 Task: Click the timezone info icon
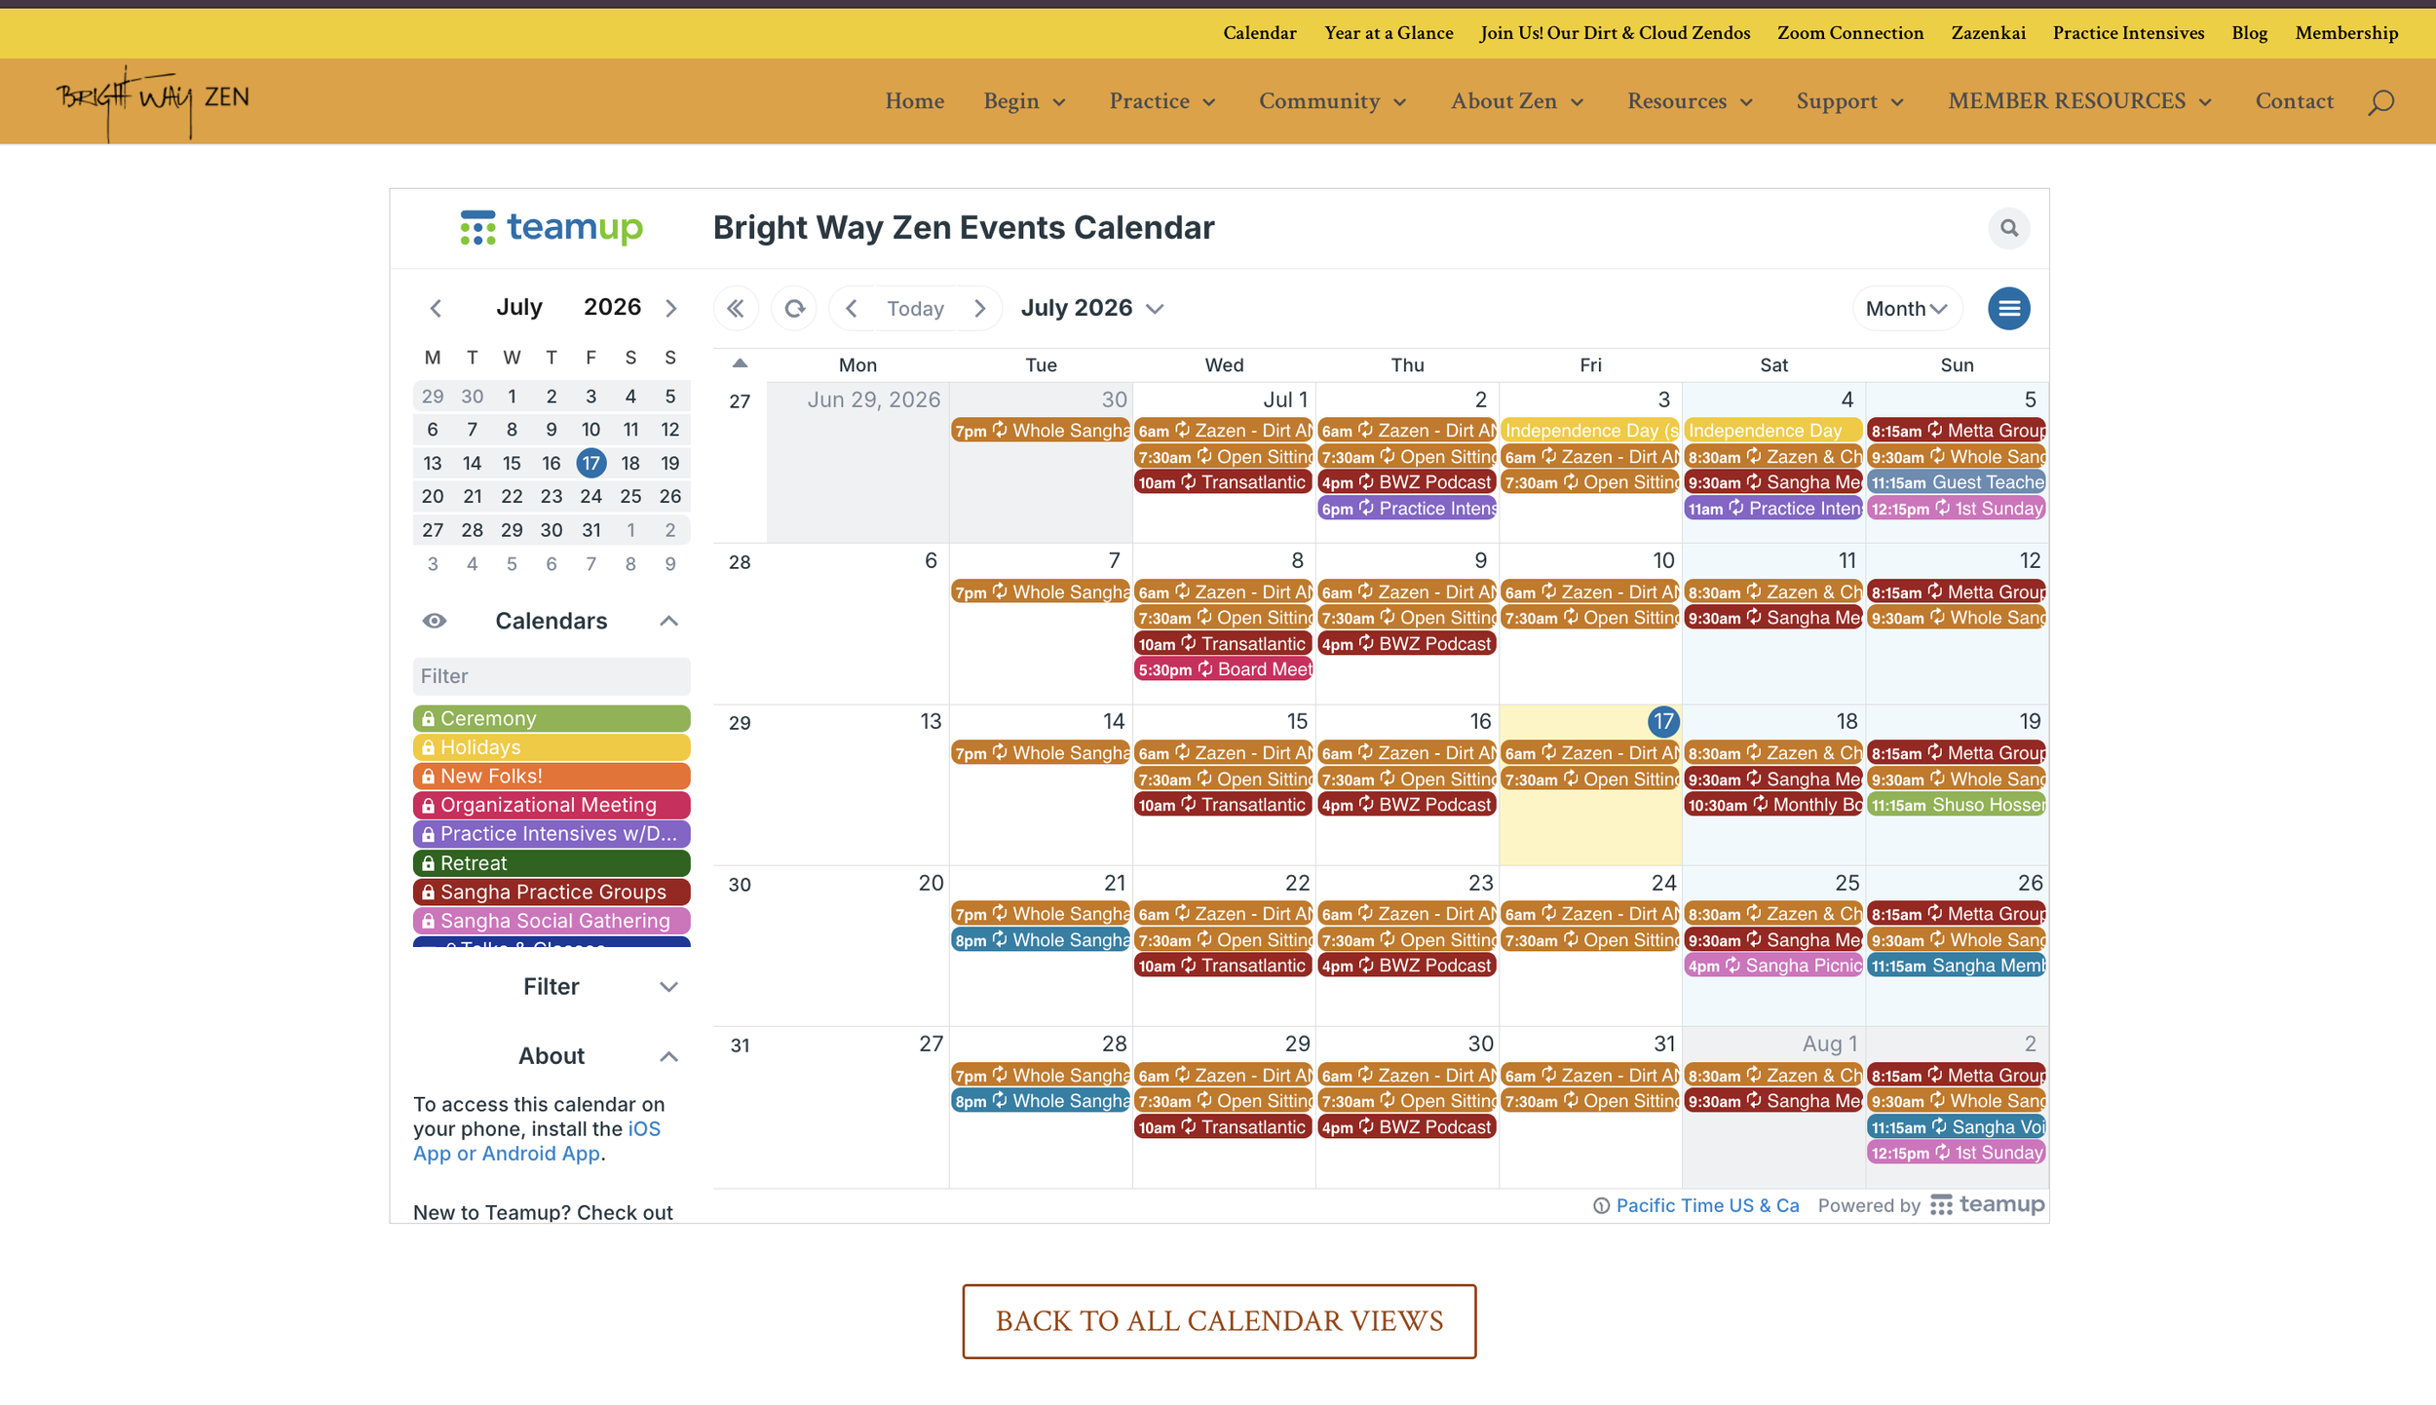[x=1601, y=1205]
